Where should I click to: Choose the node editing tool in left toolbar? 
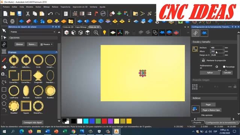click(x=4, y=37)
